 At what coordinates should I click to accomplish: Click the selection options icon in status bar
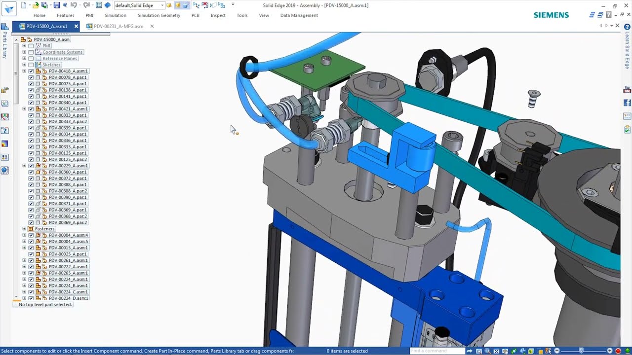point(548,351)
